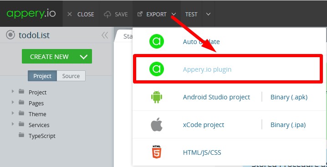
Task: Click the Services folder icon
Action: pyautogui.click(x=21, y=124)
